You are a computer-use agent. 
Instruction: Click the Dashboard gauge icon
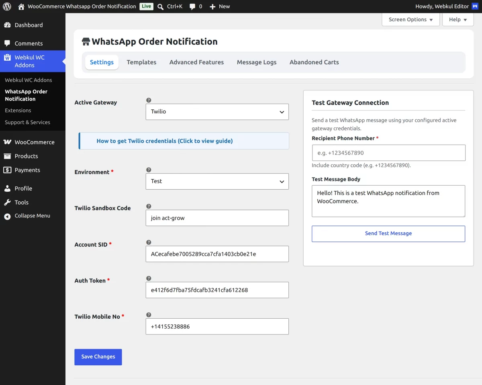7,25
